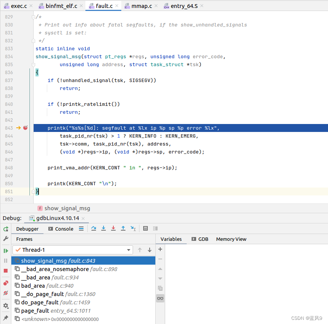Go to previous frame with up arrow

click(x=140, y=250)
